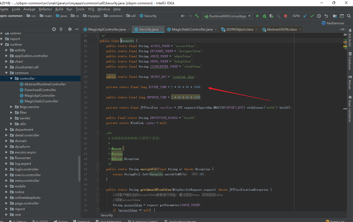Start debugging with the bug icon
The image size is (353, 222).
[264, 16]
